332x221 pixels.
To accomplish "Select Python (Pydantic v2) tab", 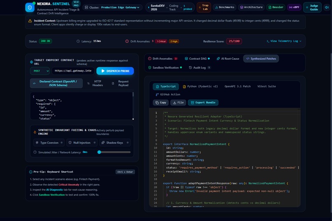I will pyautogui.click(x=200, y=86).
